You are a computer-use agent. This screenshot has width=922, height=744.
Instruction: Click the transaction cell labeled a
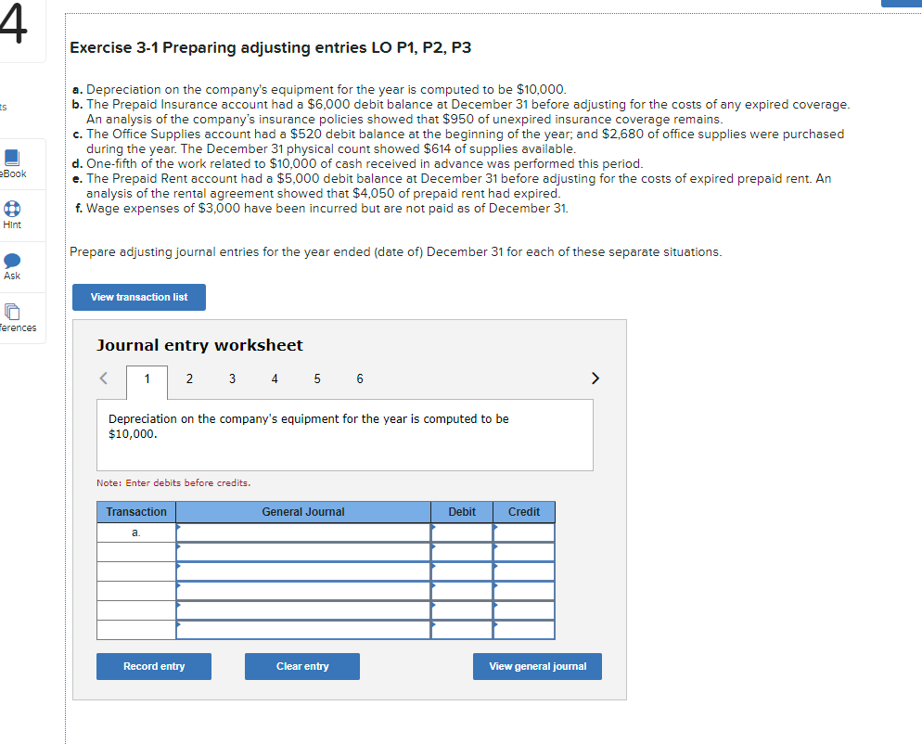point(135,532)
